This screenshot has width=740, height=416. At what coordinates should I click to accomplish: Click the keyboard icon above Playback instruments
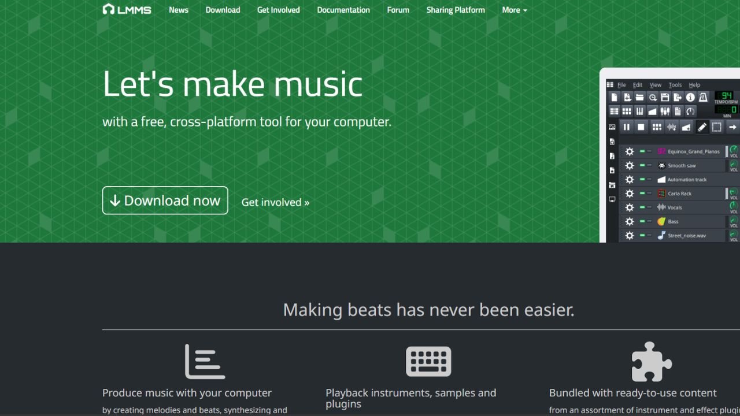coord(428,362)
